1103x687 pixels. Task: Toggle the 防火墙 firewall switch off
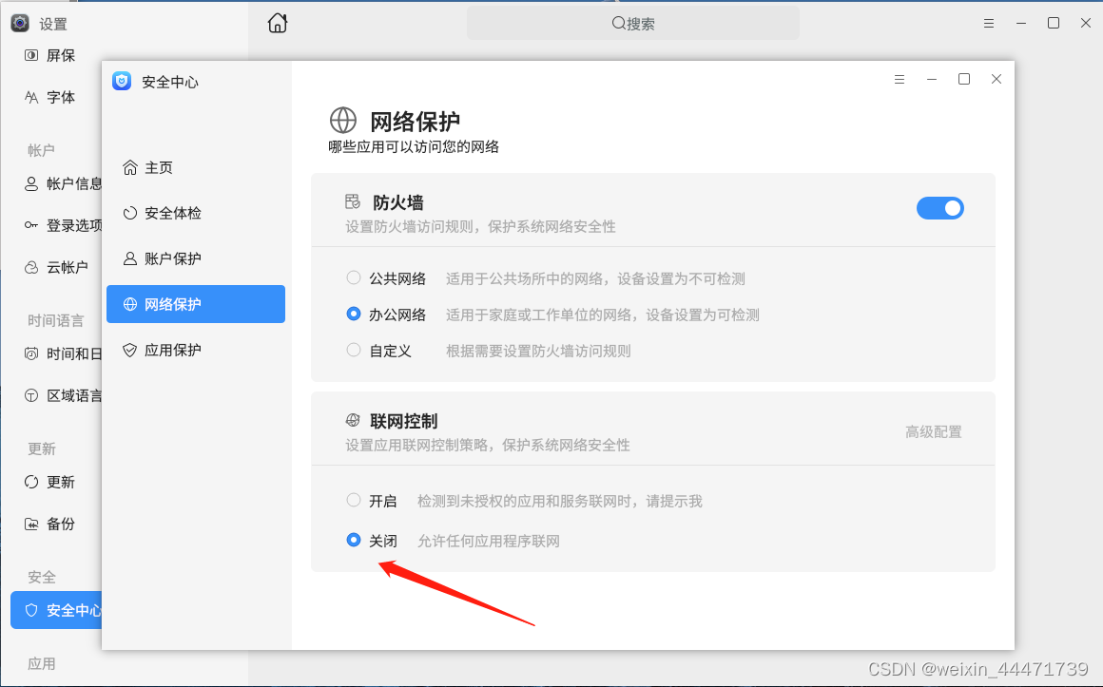point(940,208)
